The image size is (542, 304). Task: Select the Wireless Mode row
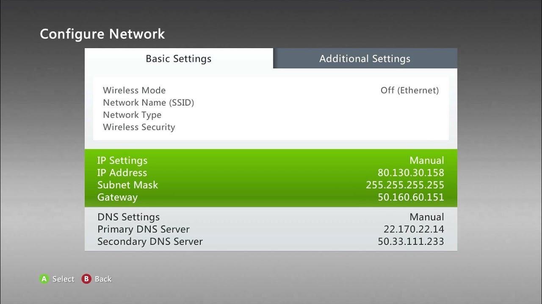click(134, 90)
